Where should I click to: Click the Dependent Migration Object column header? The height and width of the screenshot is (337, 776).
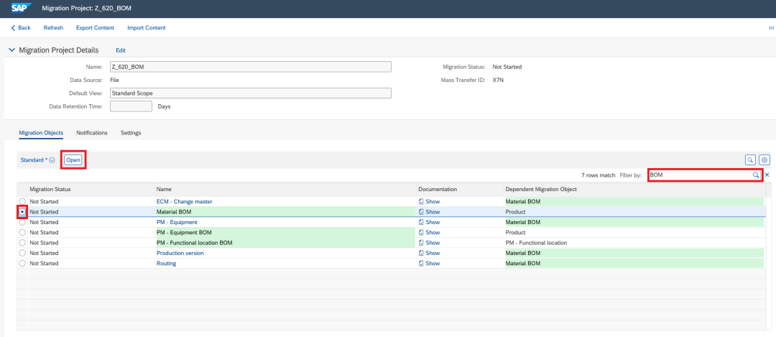634,190
